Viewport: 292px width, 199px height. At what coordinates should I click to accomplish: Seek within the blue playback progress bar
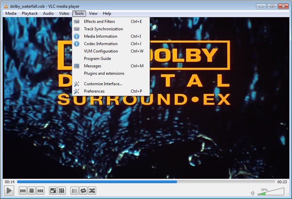[146, 181]
